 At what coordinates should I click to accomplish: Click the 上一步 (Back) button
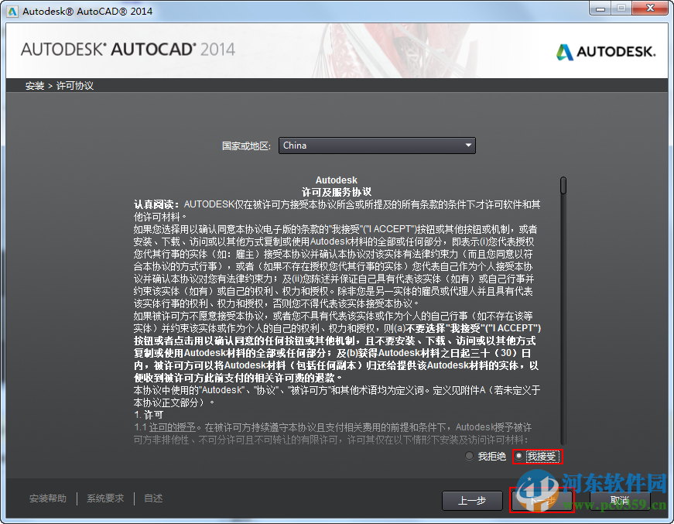[x=472, y=501]
